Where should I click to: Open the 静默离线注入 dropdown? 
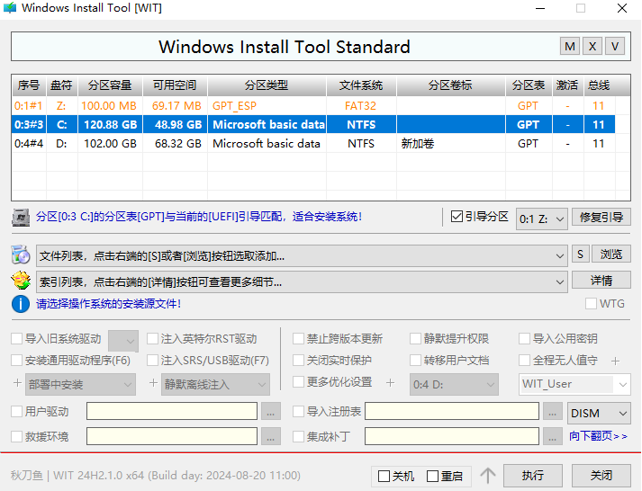click(x=215, y=384)
